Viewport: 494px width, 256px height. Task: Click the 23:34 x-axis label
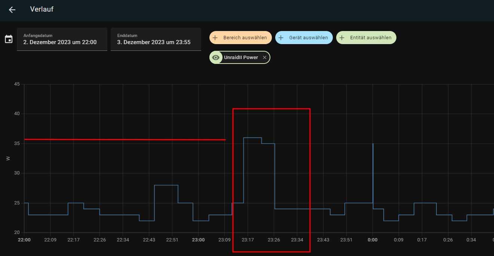point(297,240)
